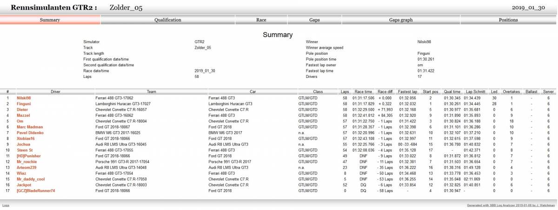Viewport: 558px width, 210px height.
Task: Click the Overtakes column header
Action: coord(511,92)
